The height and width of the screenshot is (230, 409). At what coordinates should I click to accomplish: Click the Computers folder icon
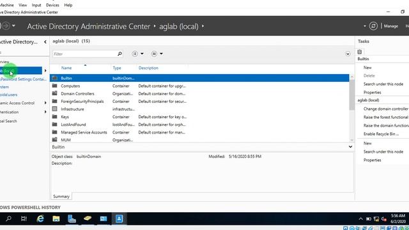coord(54,86)
